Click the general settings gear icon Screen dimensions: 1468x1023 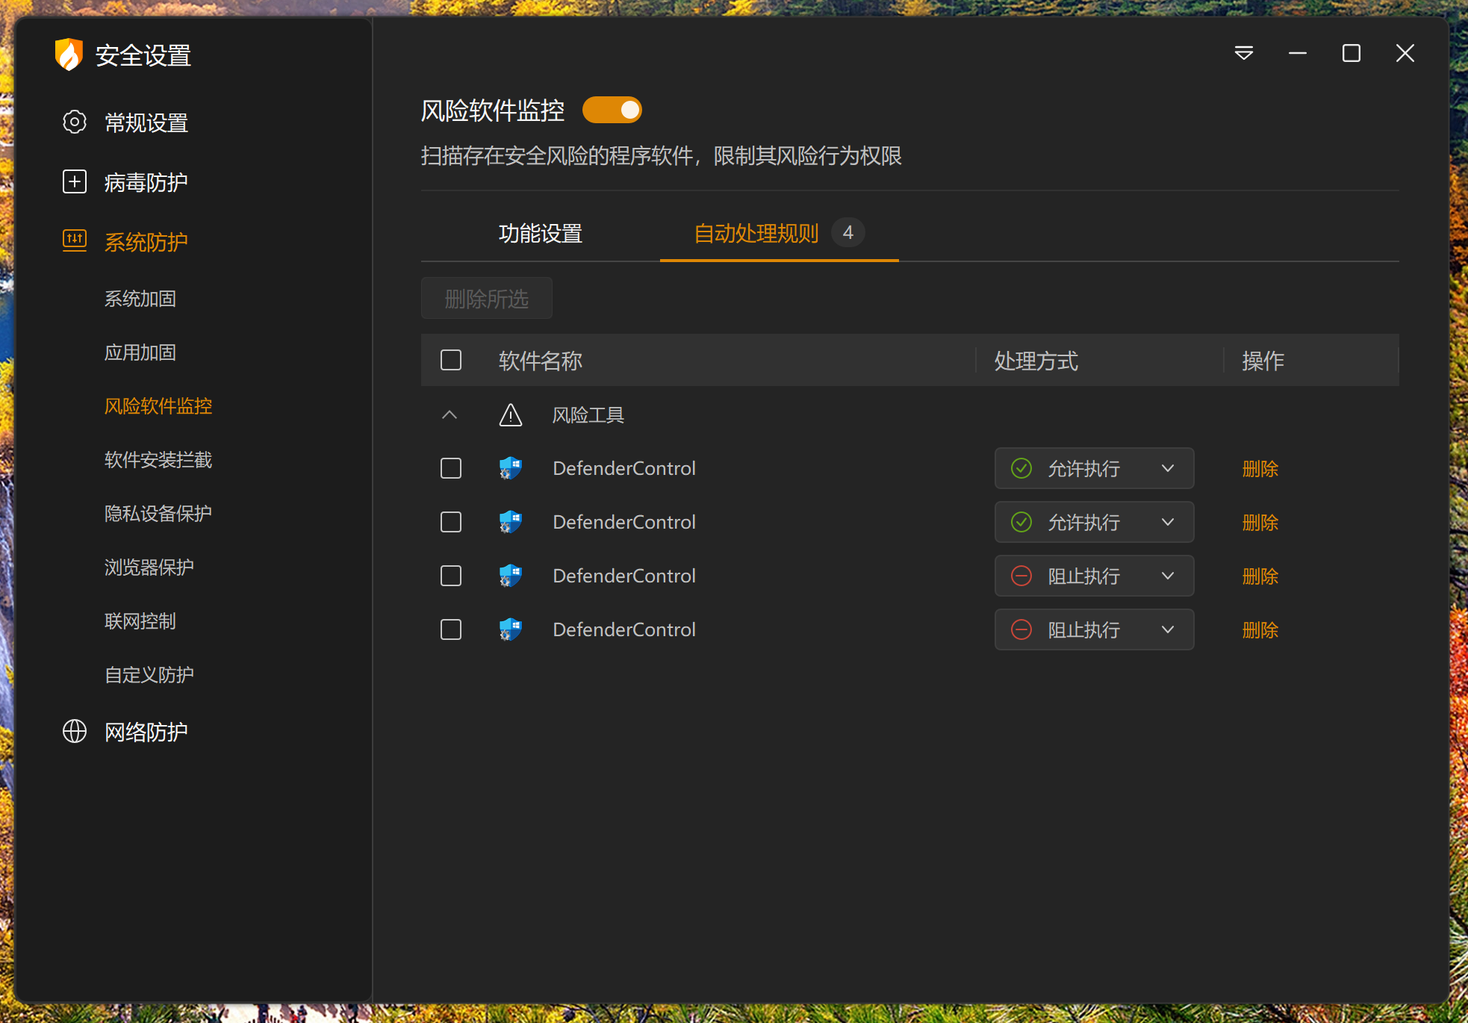pos(74,122)
